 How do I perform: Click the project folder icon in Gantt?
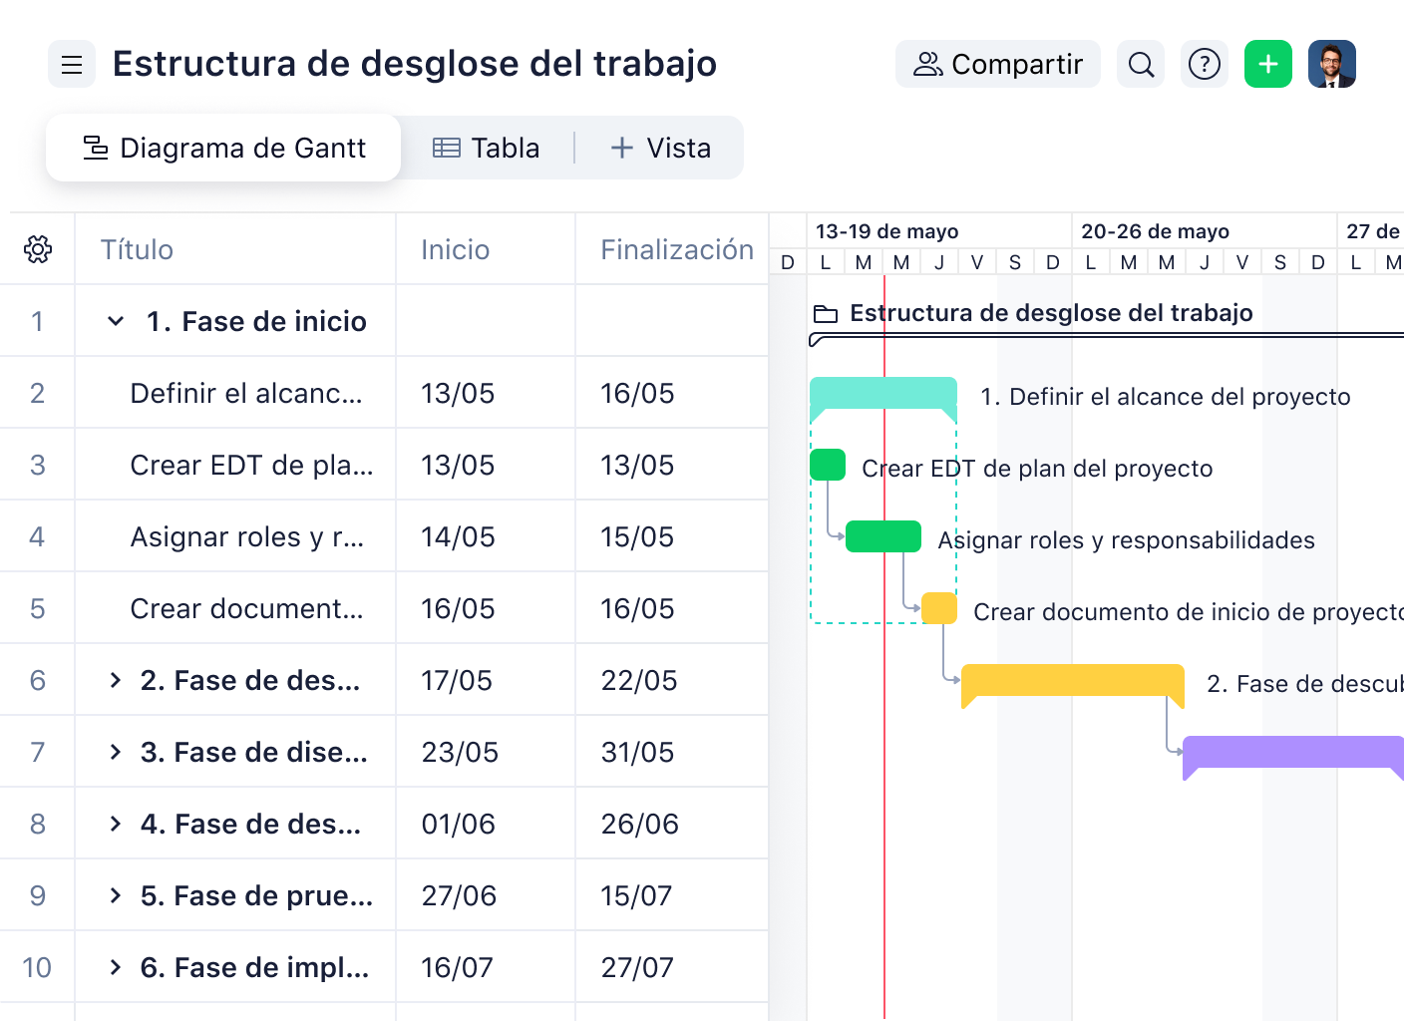click(x=826, y=314)
